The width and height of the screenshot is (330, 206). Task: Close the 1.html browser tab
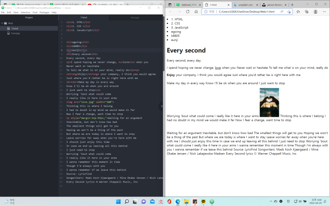228,5
